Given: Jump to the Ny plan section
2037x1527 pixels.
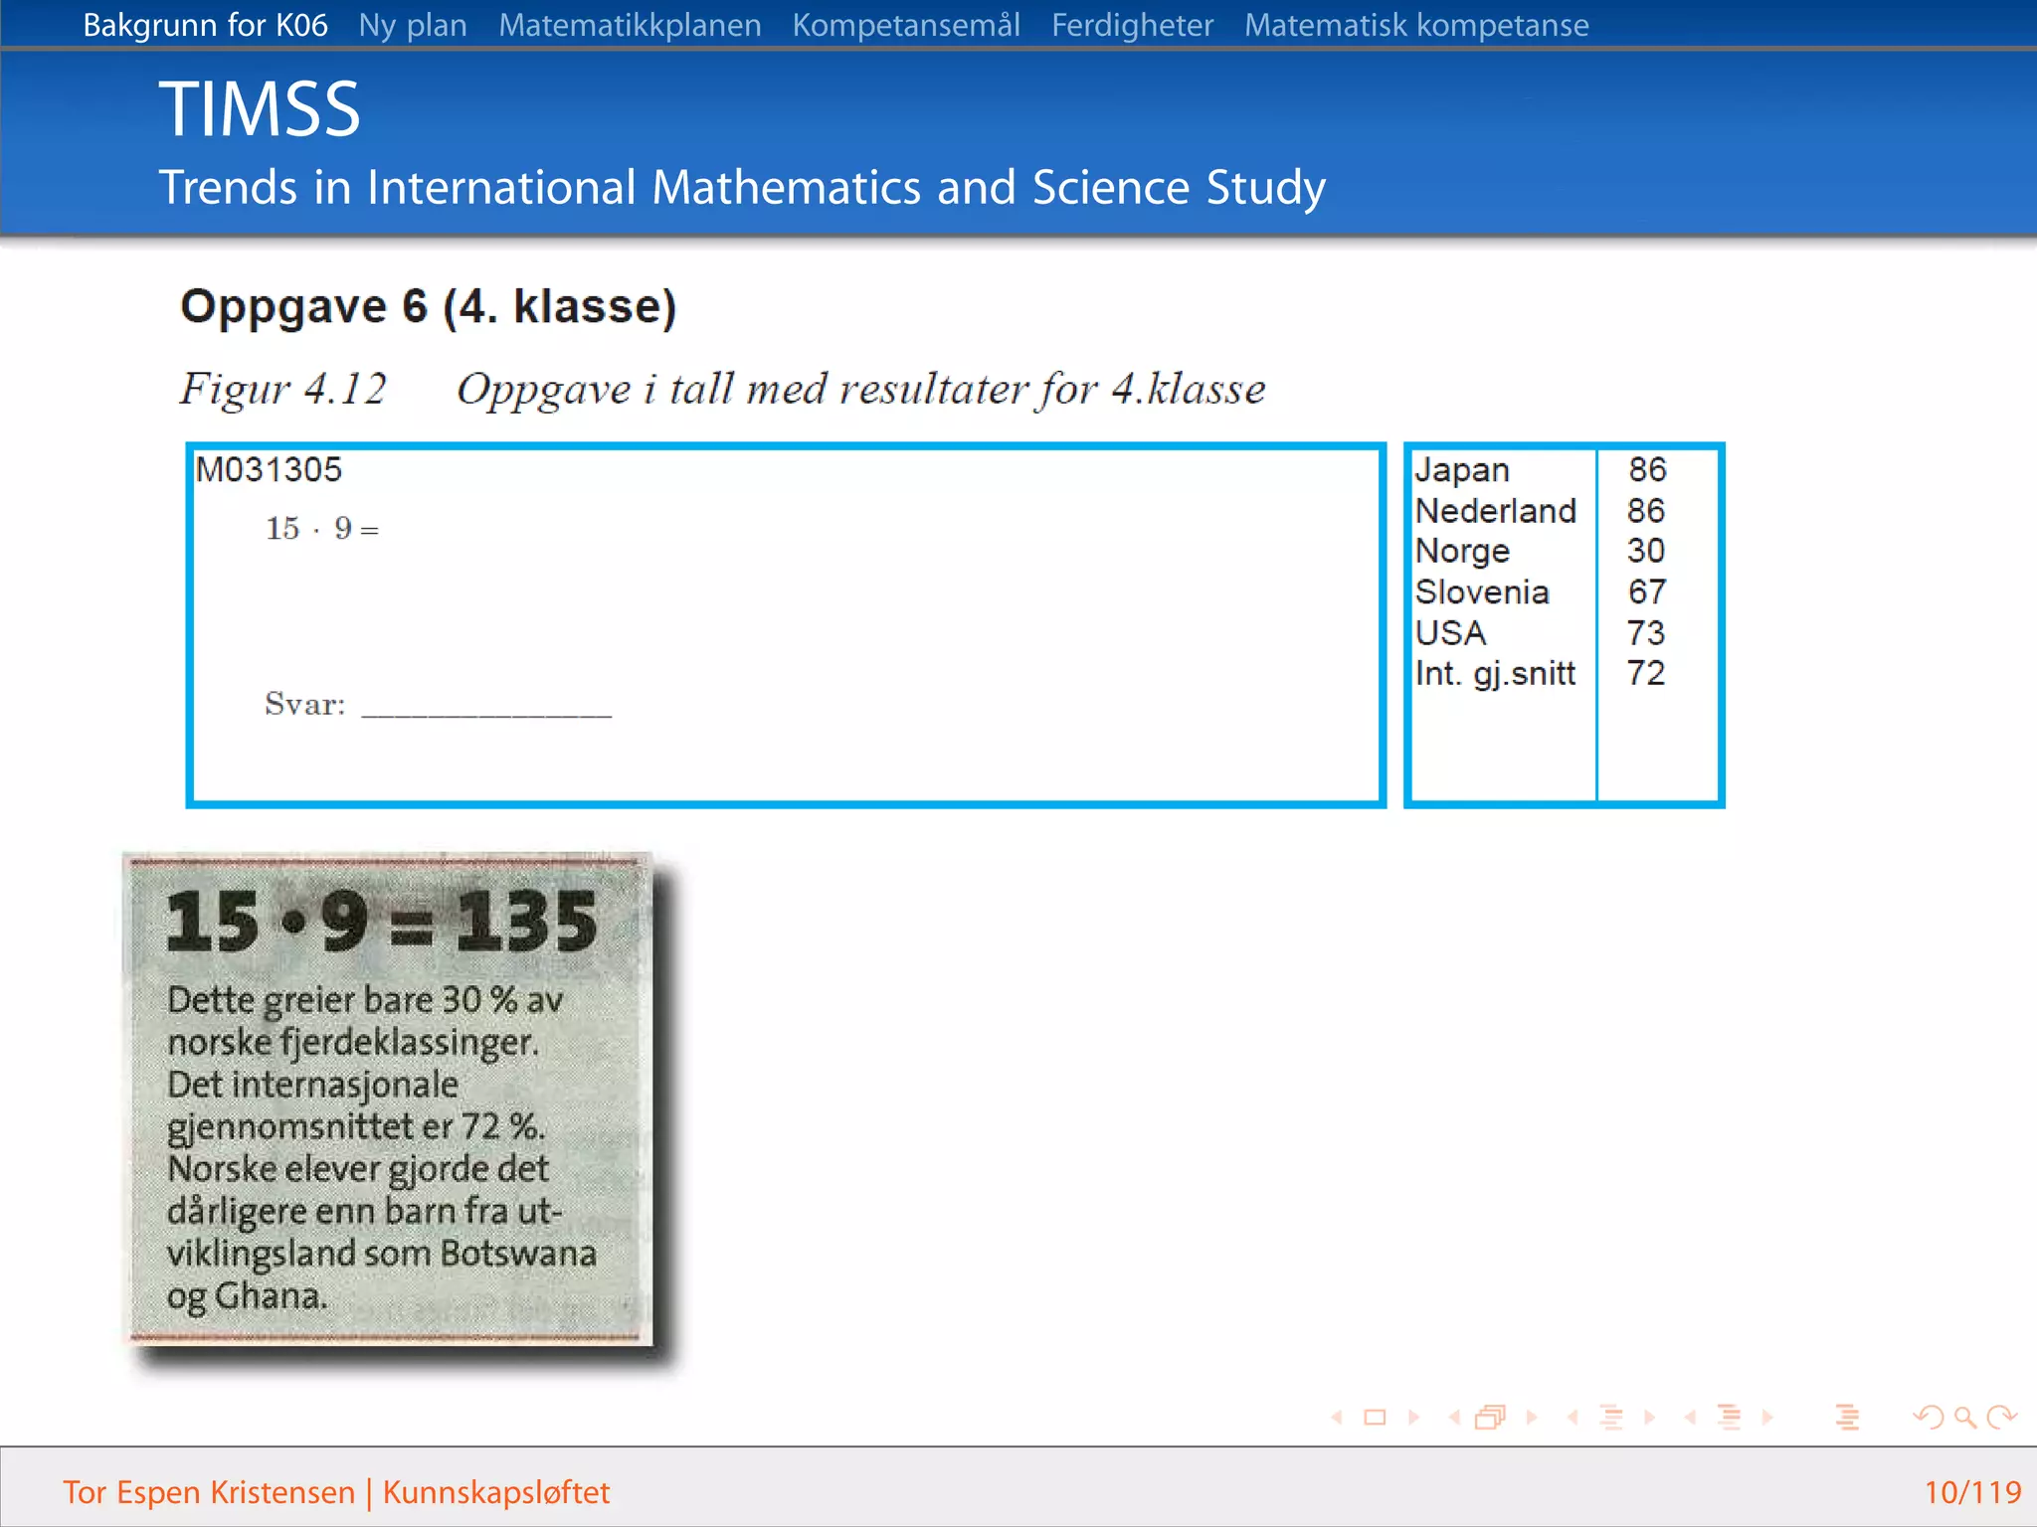Looking at the screenshot, I should (413, 25).
